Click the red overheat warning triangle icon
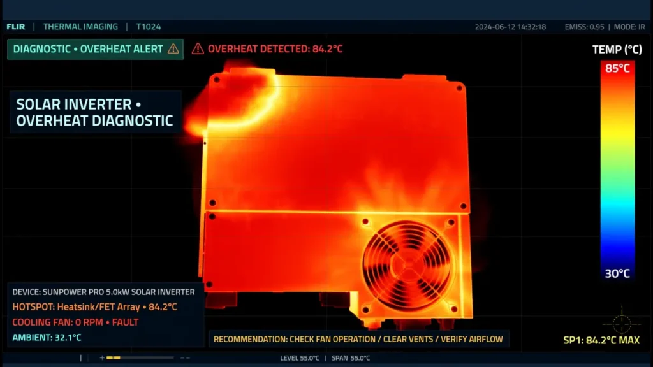Screen dimensions: 653x367 pos(198,48)
